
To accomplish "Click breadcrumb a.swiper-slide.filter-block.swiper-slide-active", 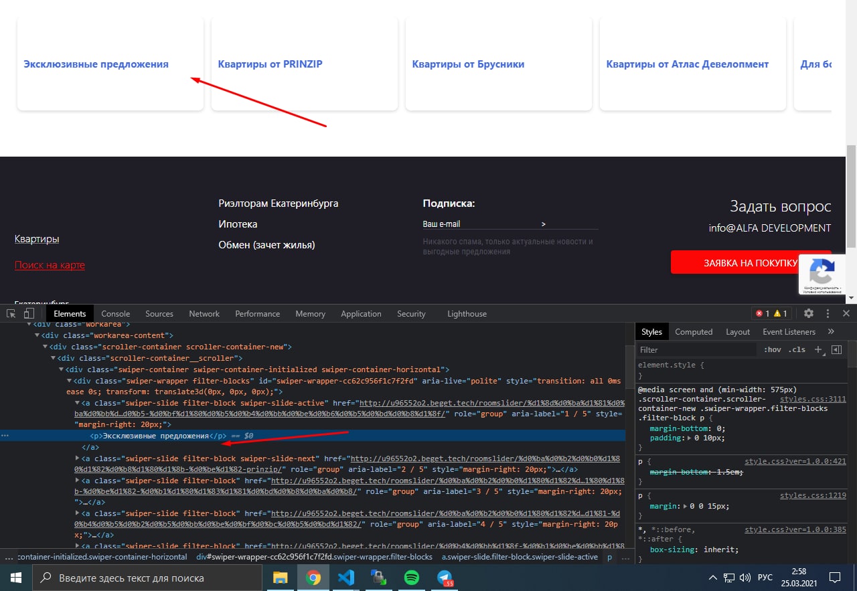I will (520, 557).
